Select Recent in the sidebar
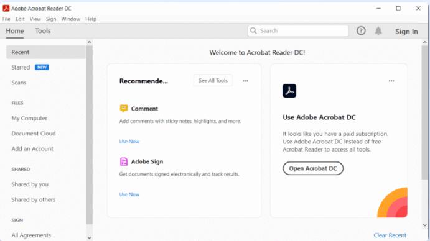 click(x=46, y=52)
